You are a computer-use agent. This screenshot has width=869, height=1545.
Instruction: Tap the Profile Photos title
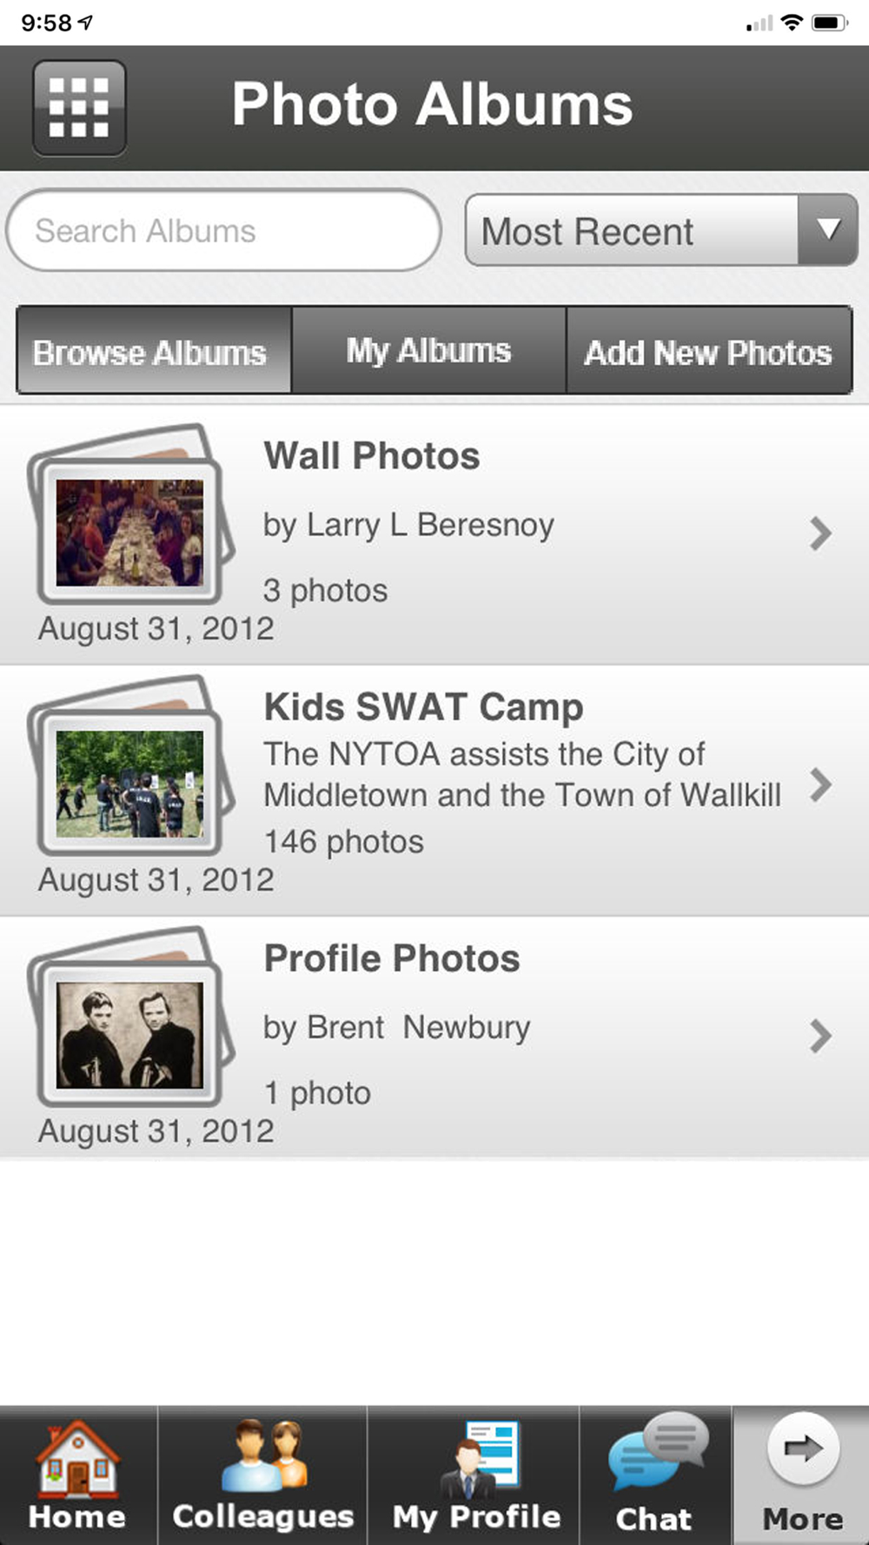(x=392, y=958)
